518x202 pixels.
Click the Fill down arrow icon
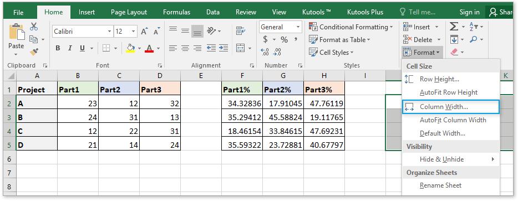[454, 39]
